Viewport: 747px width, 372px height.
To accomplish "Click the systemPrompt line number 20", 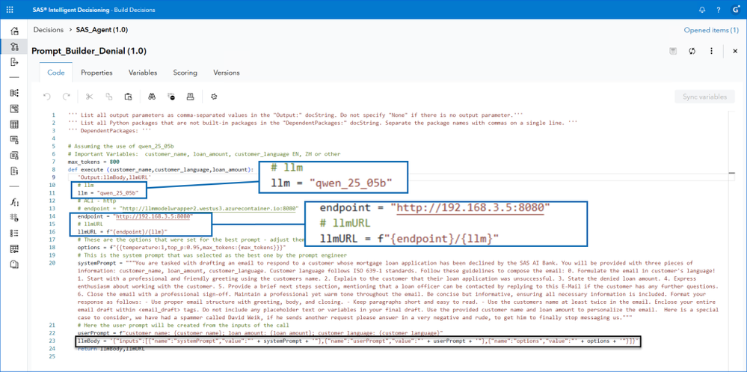I will pyautogui.click(x=52, y=263).
